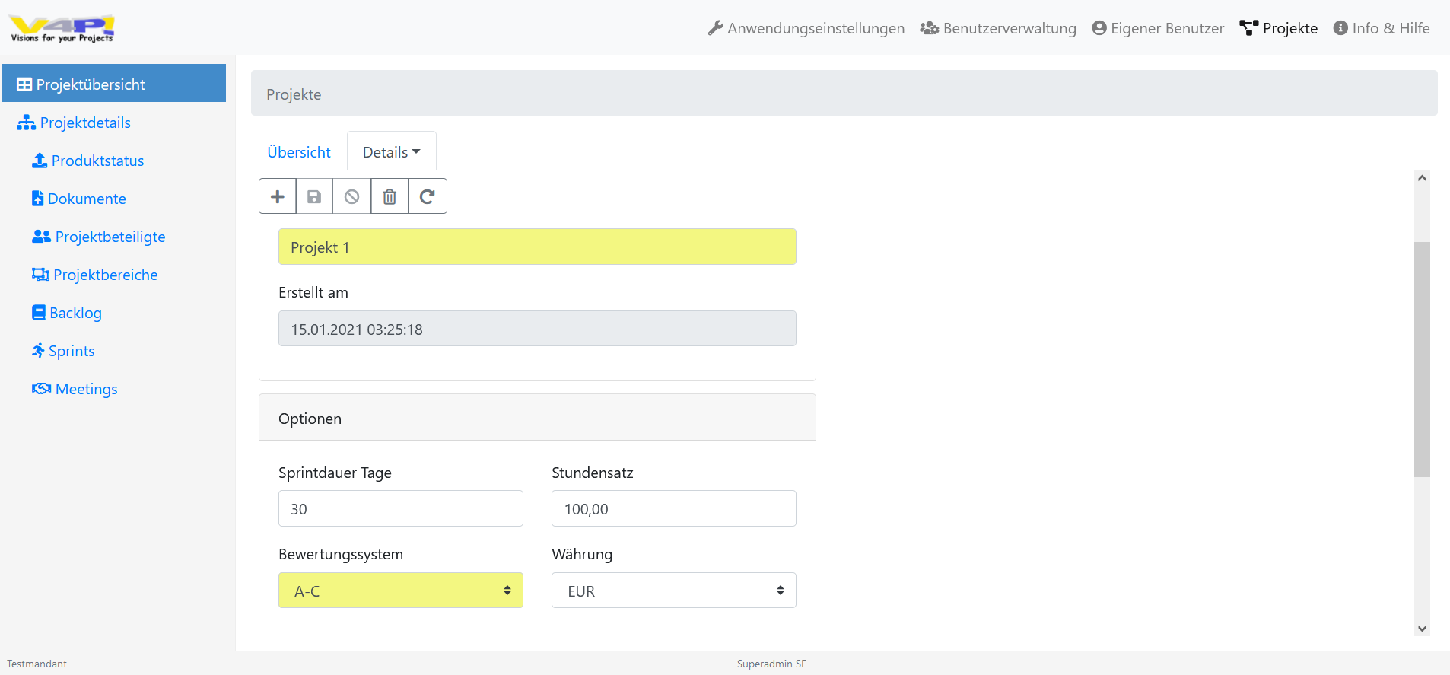Open the Bewertungssystem A-C dropdown
Viewport: 1450px width, 675px height.
pyautogui.click(x=401, y=591)
